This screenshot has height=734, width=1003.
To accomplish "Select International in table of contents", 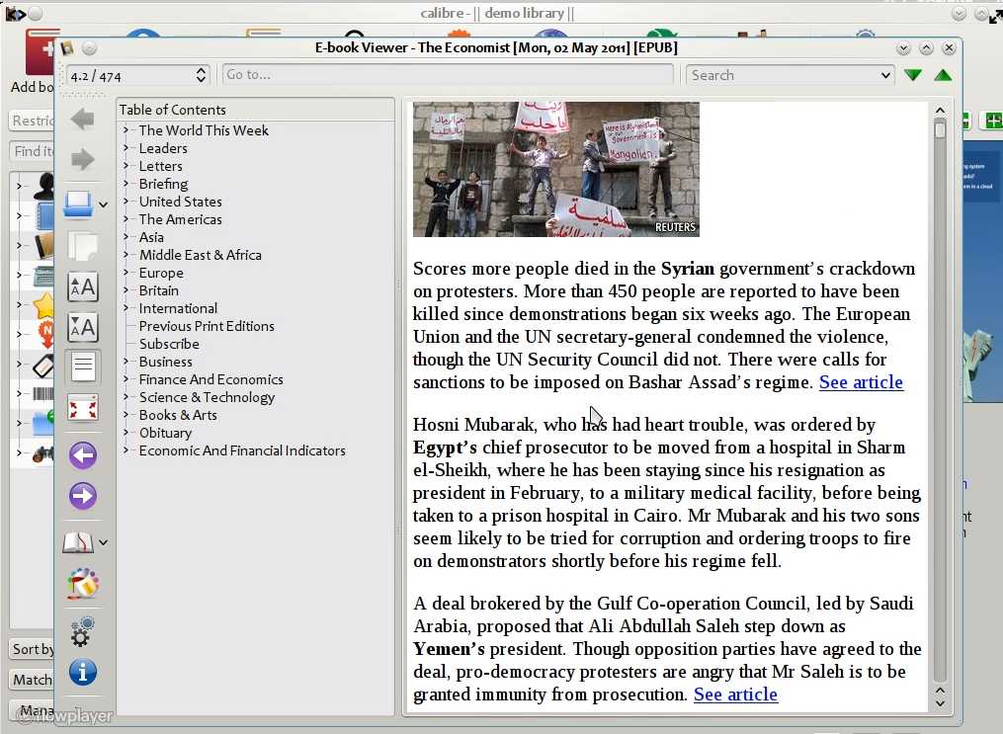I will tap(178, 309).
